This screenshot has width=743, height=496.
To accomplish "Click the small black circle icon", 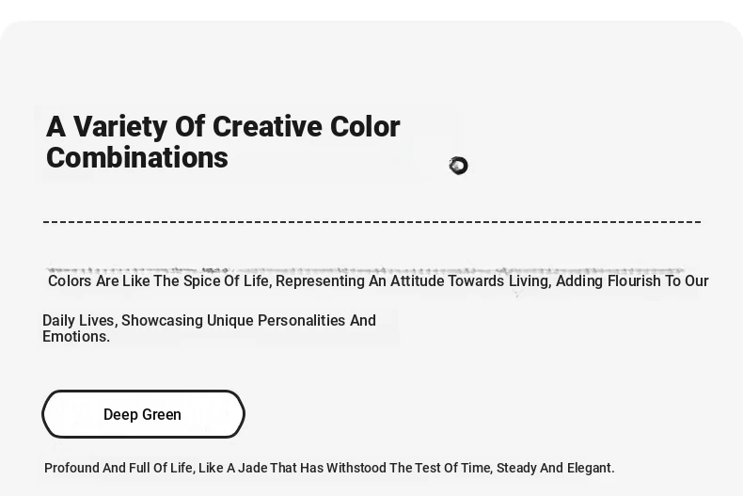I will [x=458, y=166].
